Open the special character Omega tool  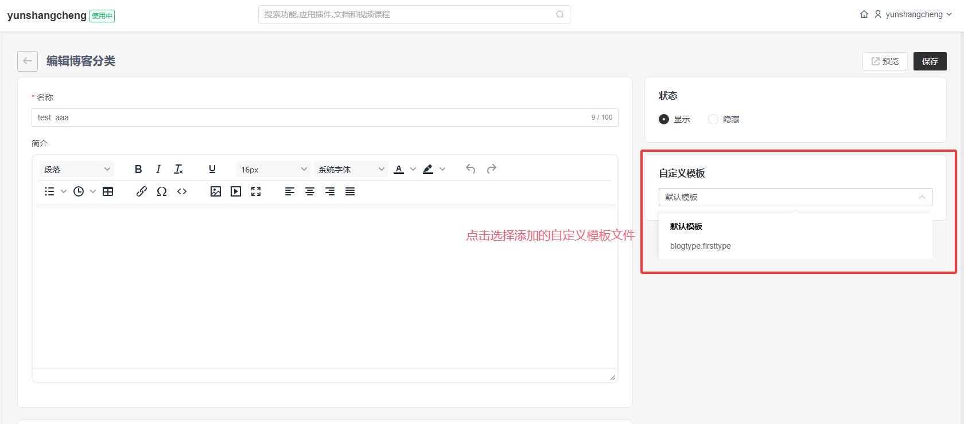pos(162,191)
